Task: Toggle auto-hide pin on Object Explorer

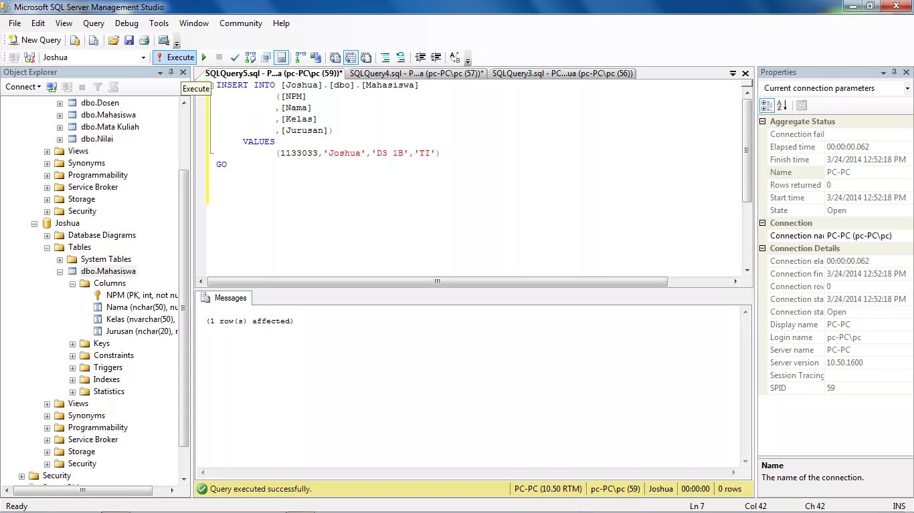Action: point(171,72)
